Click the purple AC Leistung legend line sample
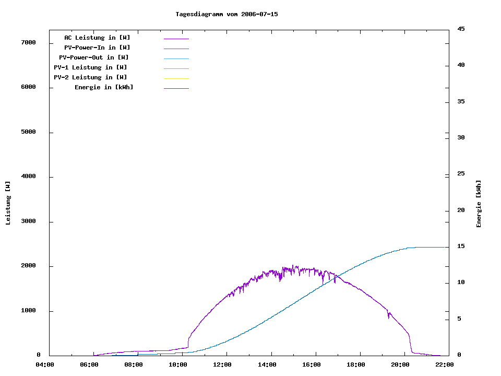 [x=176, y=39]
